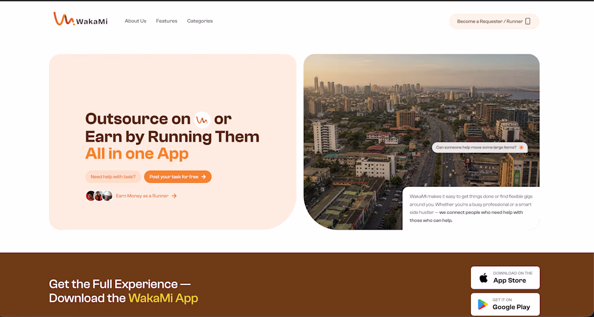Click the WakaMi logo in the header

[80, 19]
